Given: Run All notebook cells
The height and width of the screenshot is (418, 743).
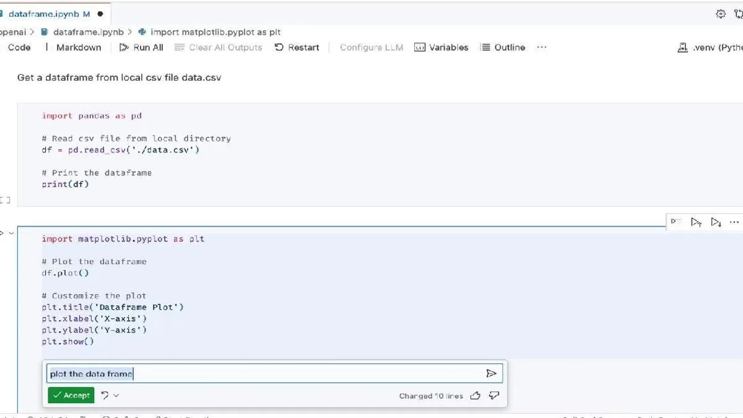Looking at the screenshot, I should point(141,47).
